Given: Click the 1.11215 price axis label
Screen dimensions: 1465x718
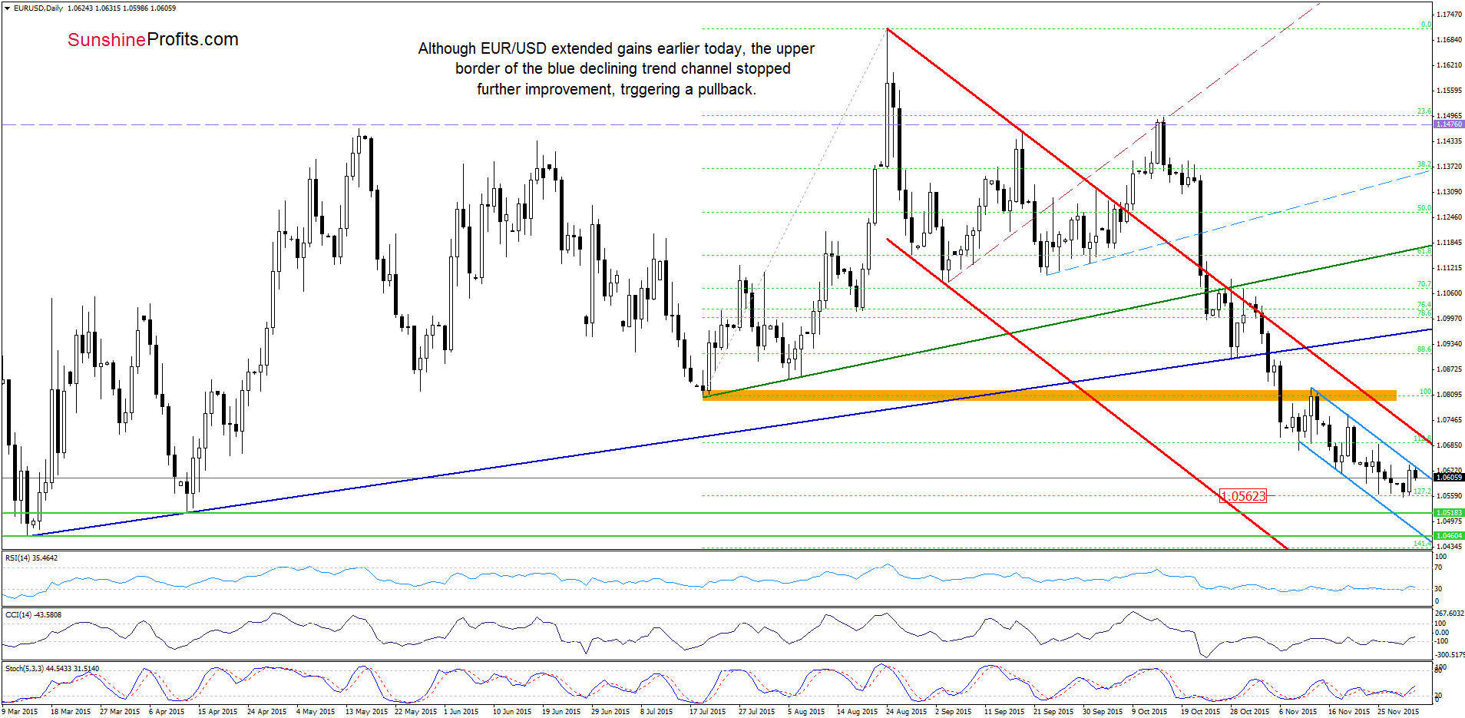Looking at the screenshot, I should point(1449,268).
